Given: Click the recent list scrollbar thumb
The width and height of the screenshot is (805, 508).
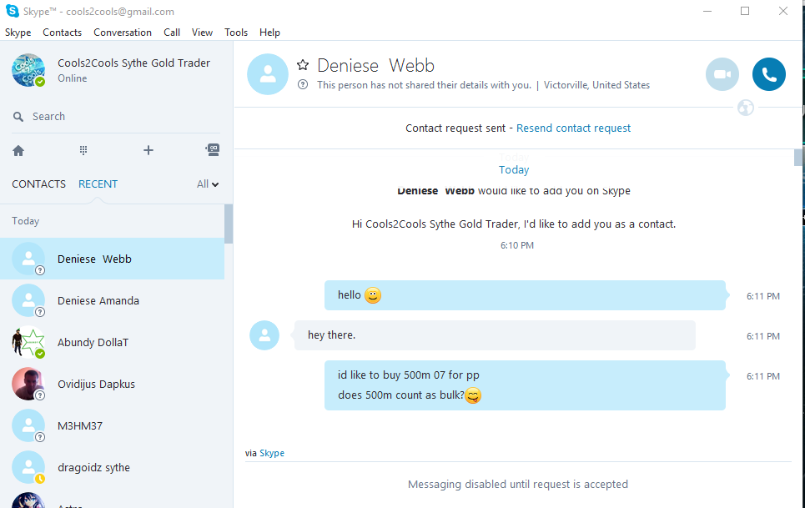Looking at the screenshot, I should [x=229, y=224].
